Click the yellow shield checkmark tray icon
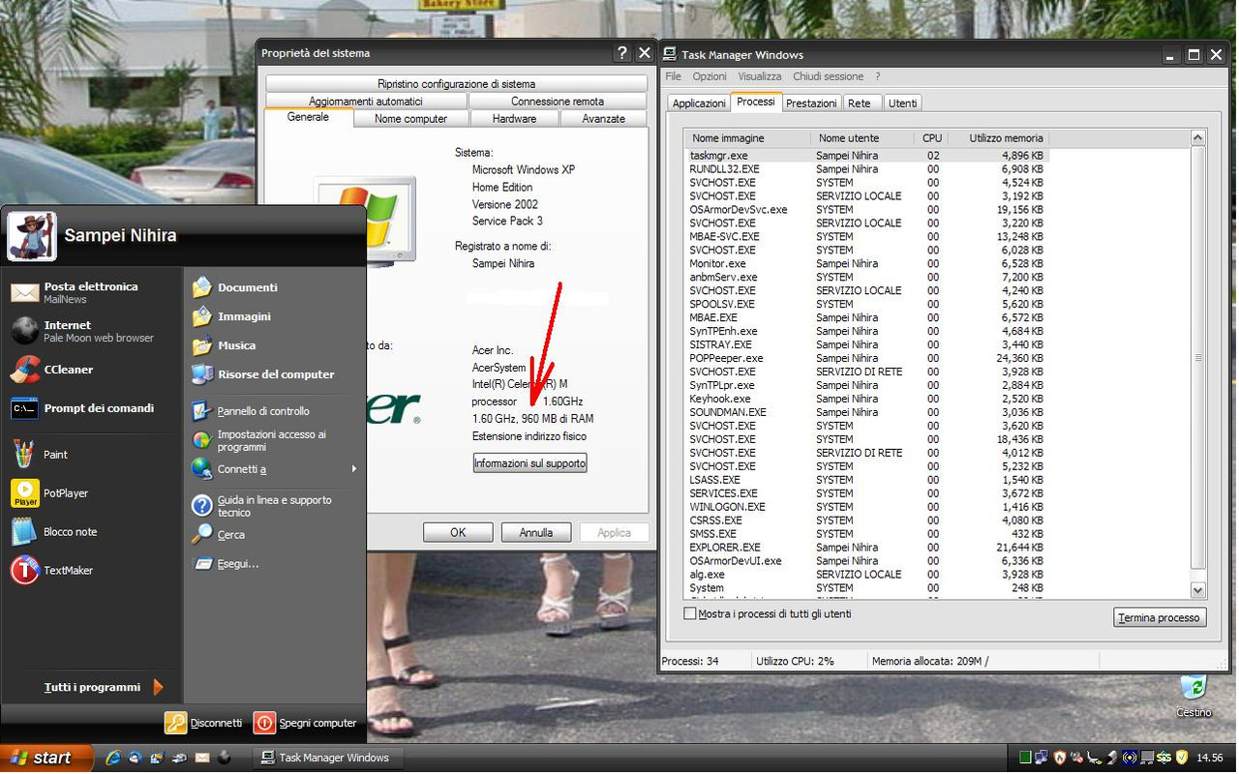The width and height of the screenshot is (1239, 774). pos(1182,758)
